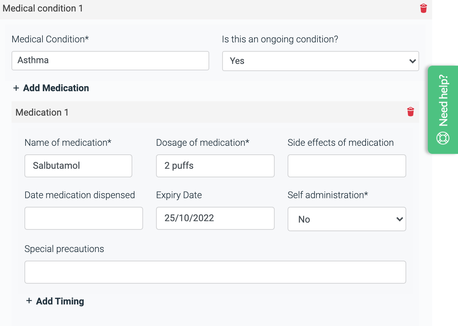Screen dimensions: 458x326
Task: Click the plus icon beside Add Medication
Action: point(16,88)
